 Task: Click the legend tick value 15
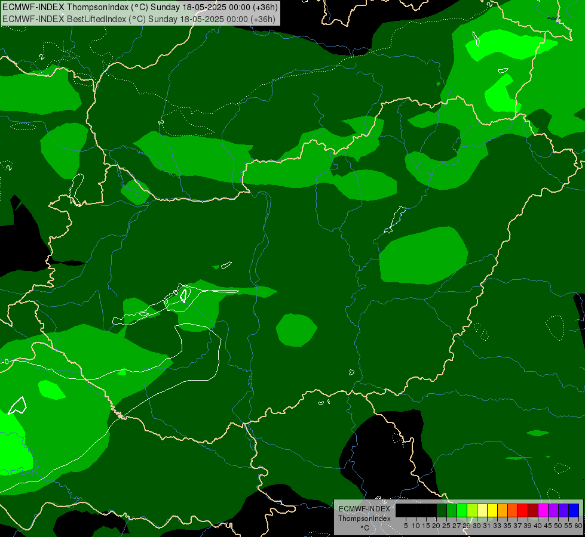point(426,526)
